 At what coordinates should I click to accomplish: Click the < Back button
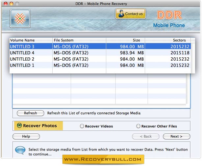(146, 136)
